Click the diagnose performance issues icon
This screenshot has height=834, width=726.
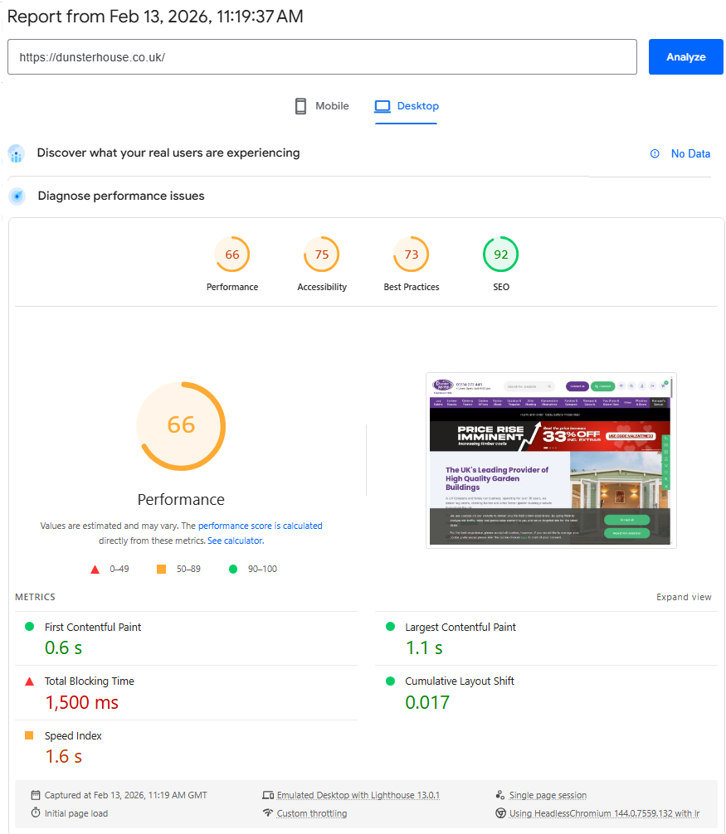(17, 196)
